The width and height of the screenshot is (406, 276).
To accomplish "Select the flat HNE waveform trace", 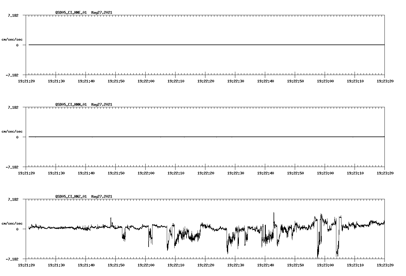I will [179, 45].
